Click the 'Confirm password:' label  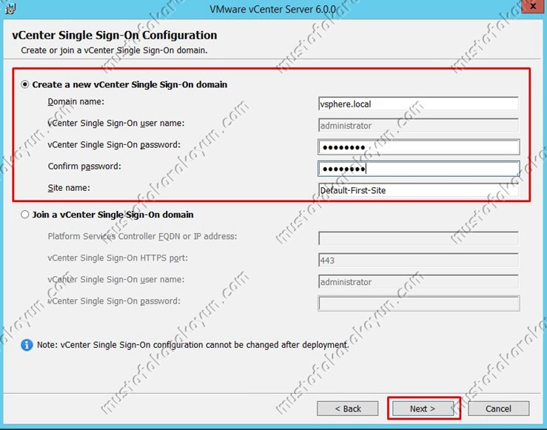[84, 167]
